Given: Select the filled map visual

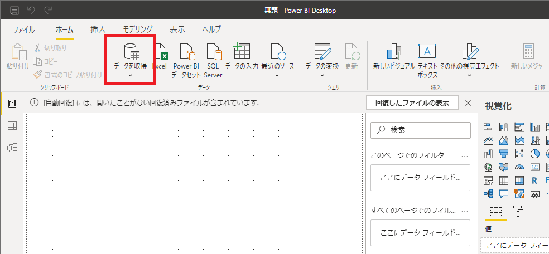Looking at the screenshot, I should (504, 167).
